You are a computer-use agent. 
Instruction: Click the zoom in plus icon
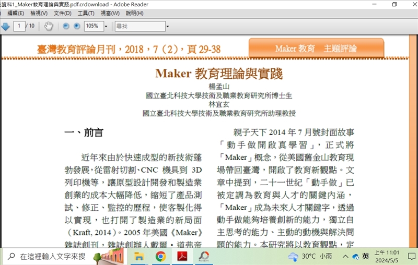point(77,26)
